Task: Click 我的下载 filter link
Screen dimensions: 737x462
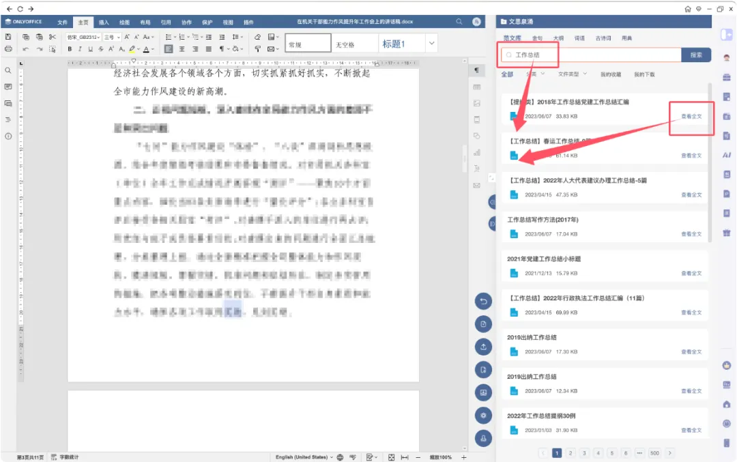Action: (x=644, y=74)
